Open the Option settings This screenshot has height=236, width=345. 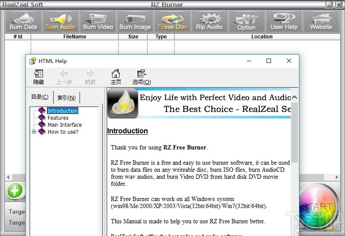(246, 21)
